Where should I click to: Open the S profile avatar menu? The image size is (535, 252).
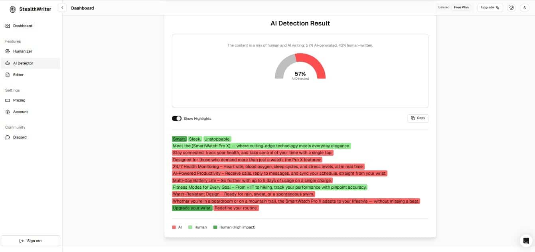(x=525, y=8)
